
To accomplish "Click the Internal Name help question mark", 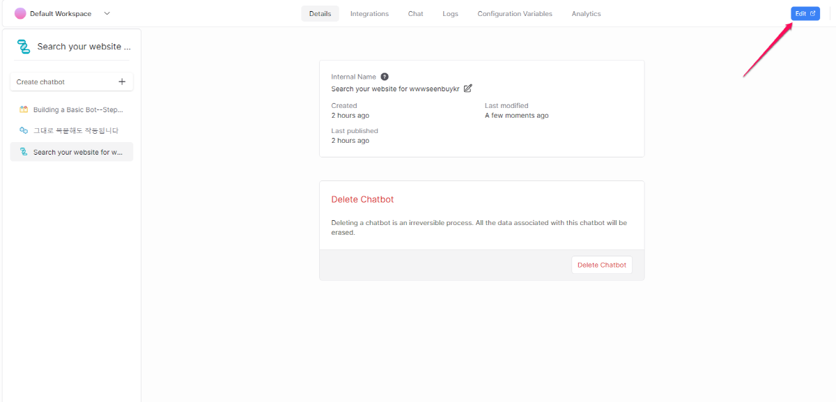I will pos(385,77).
